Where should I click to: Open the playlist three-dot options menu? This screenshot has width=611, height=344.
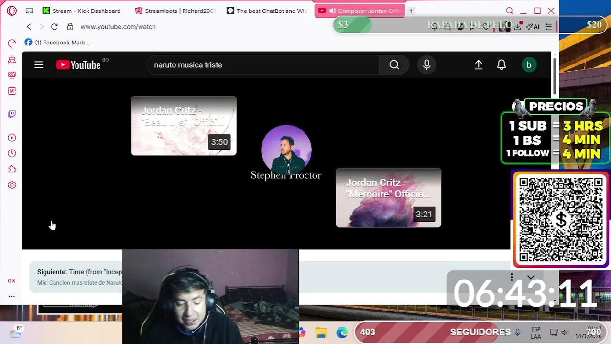[512, 277]
